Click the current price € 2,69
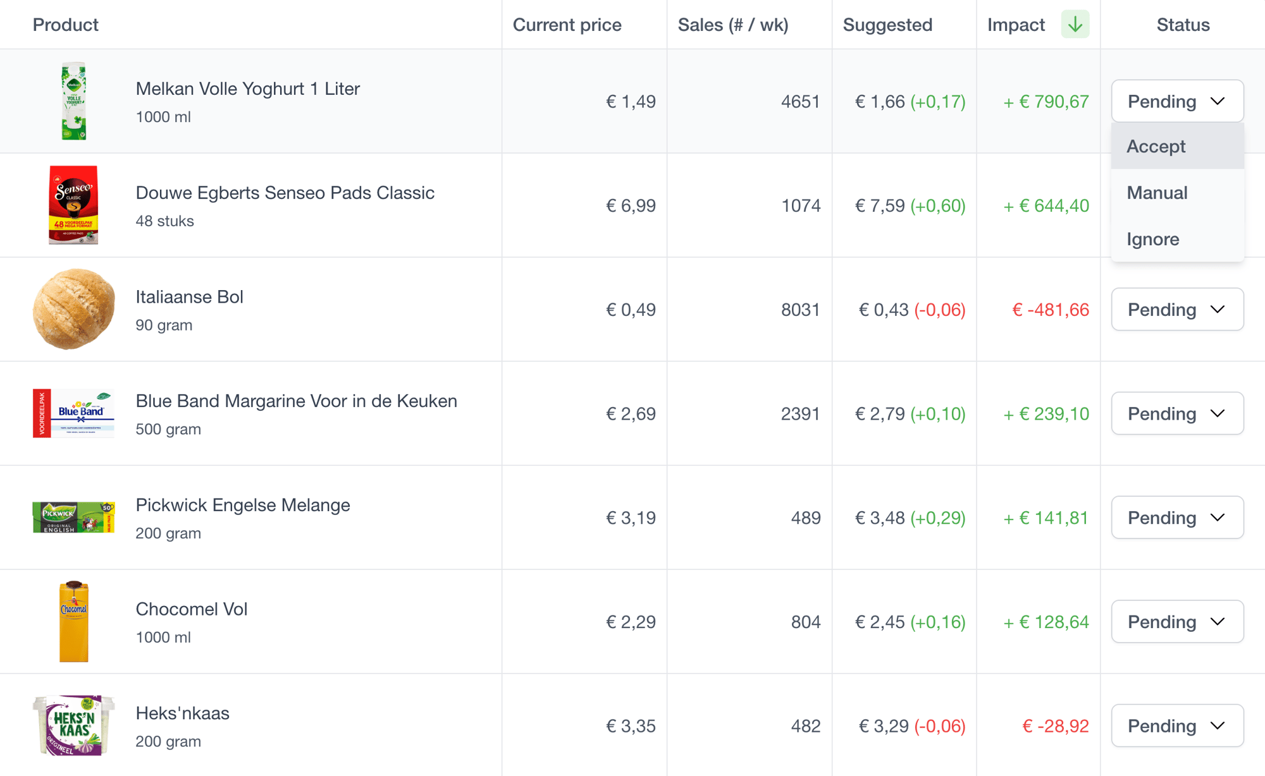The image size is (1265, 776). tap(631, 414)
